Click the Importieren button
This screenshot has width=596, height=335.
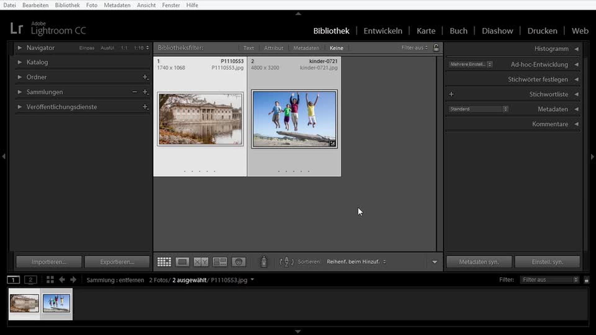click(49, 262)
